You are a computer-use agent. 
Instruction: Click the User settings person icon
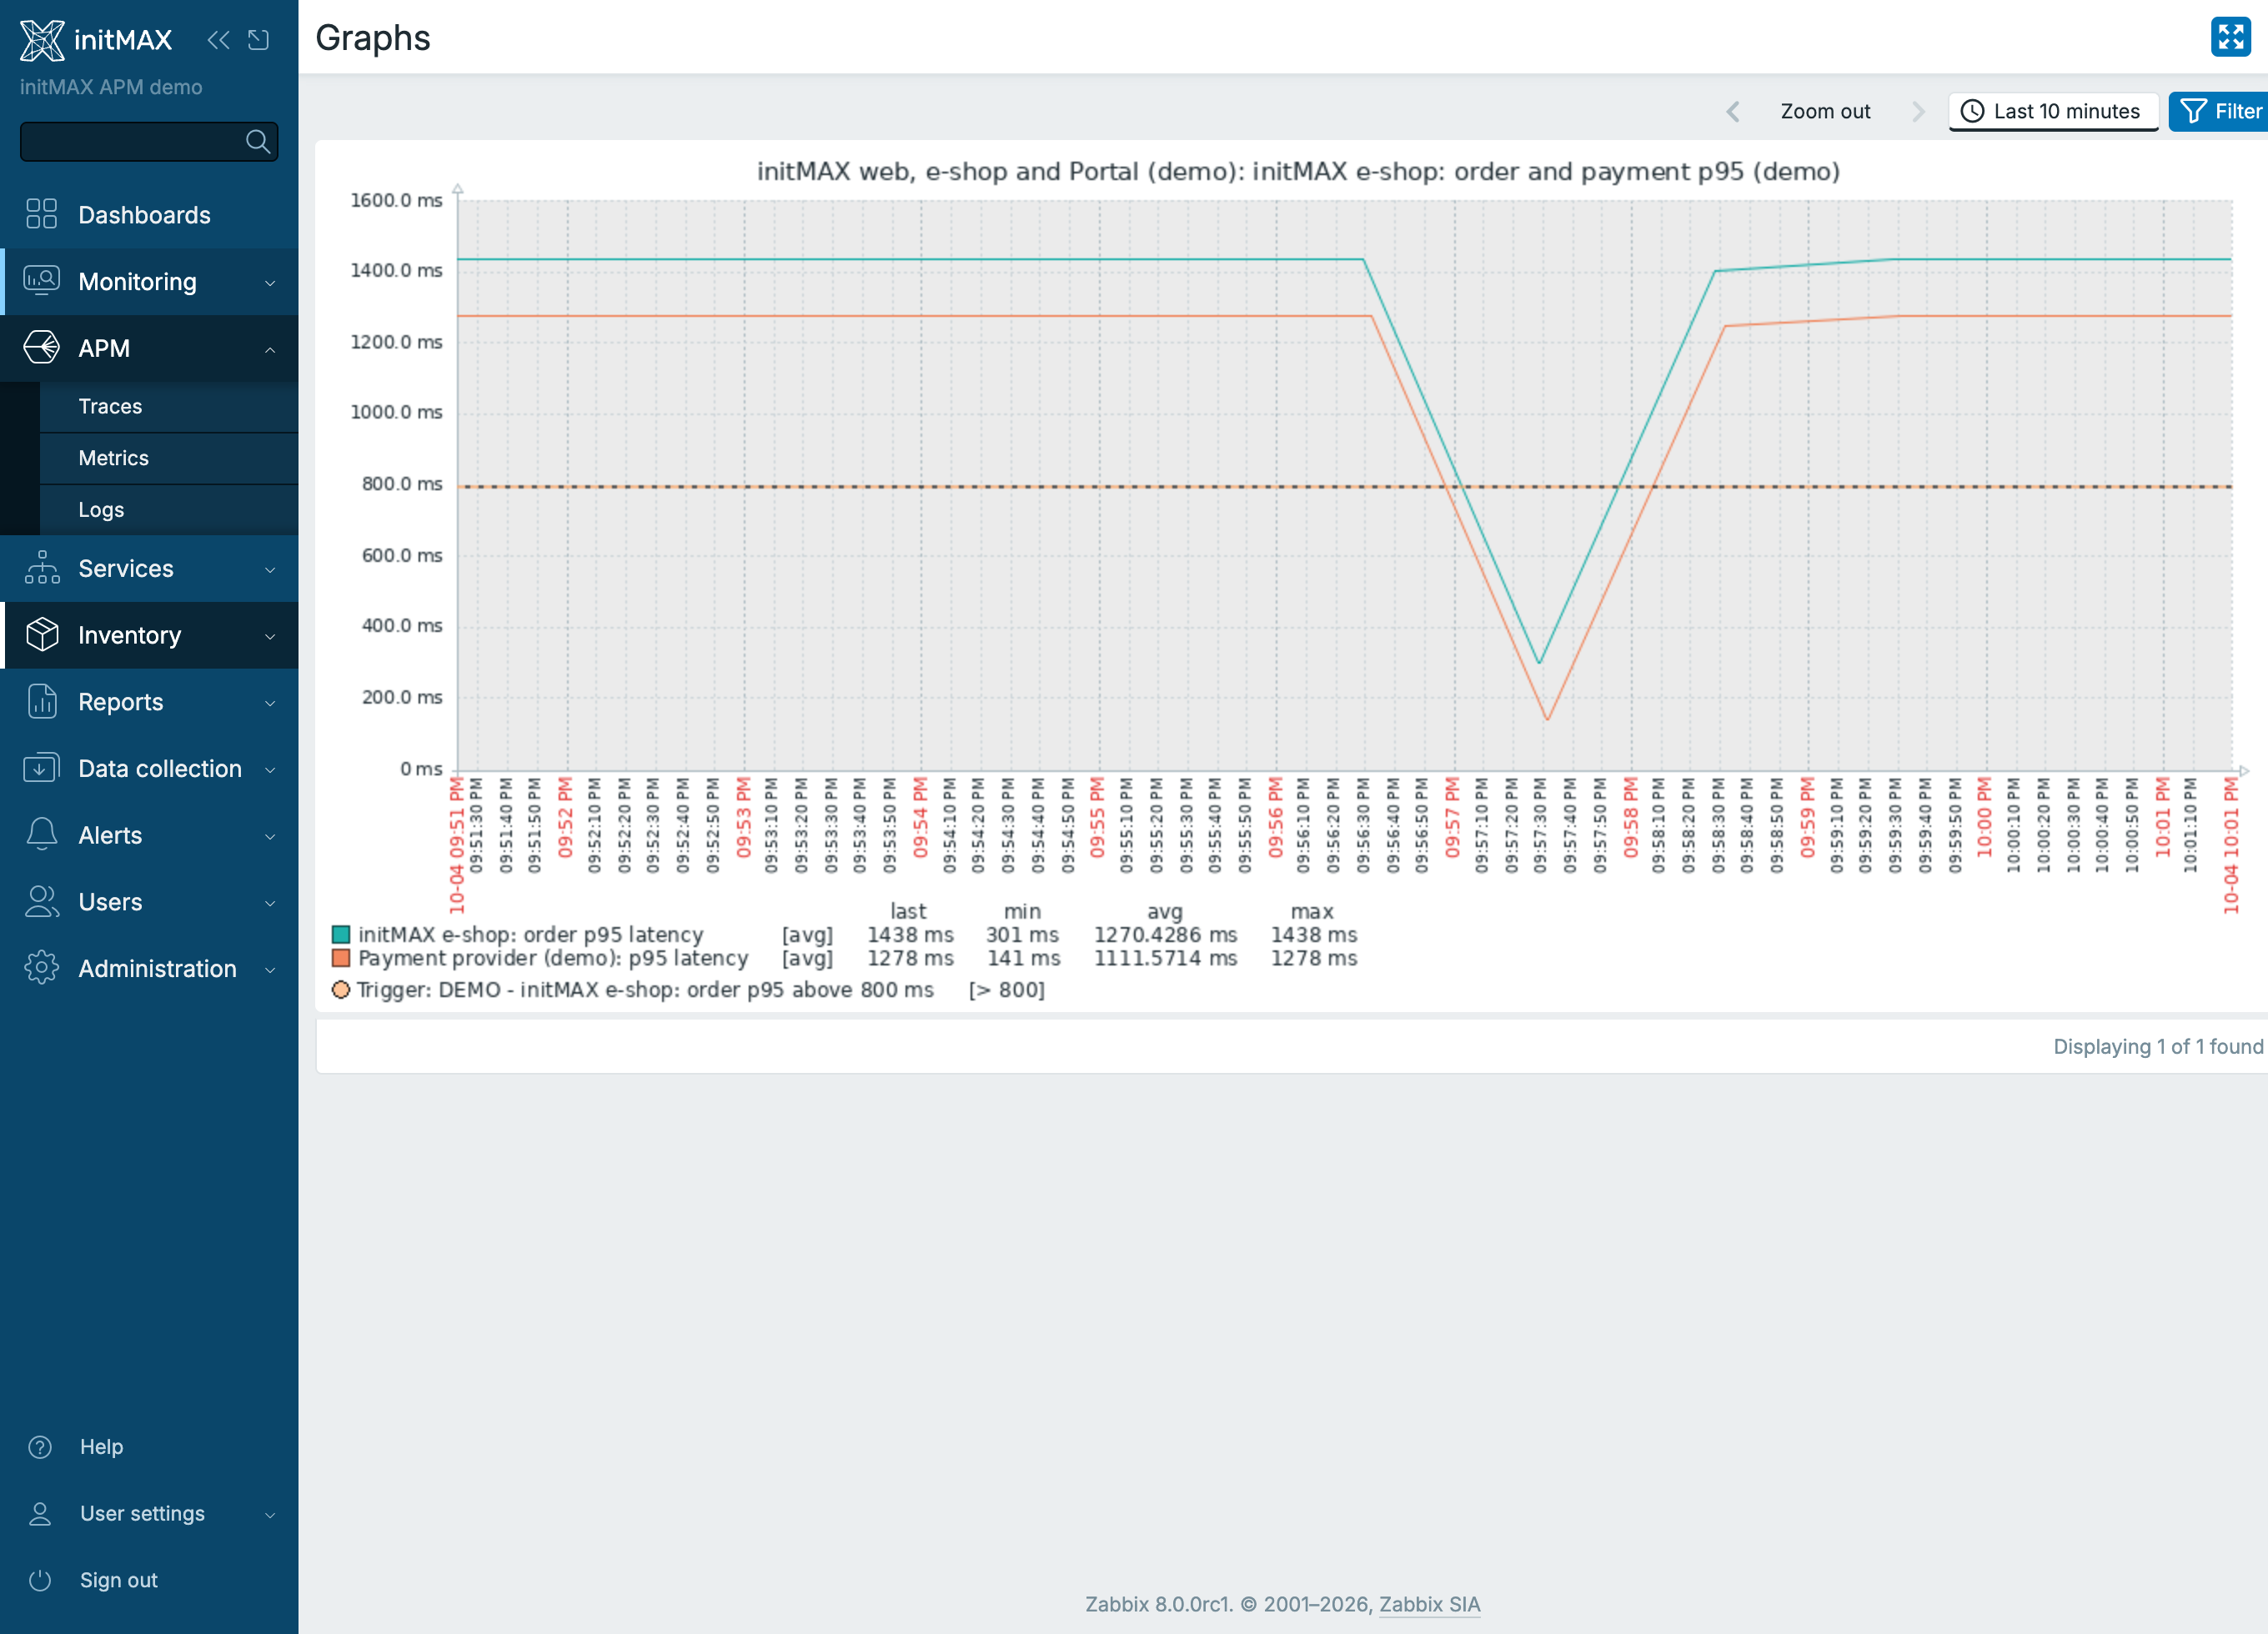[40, 1514]
